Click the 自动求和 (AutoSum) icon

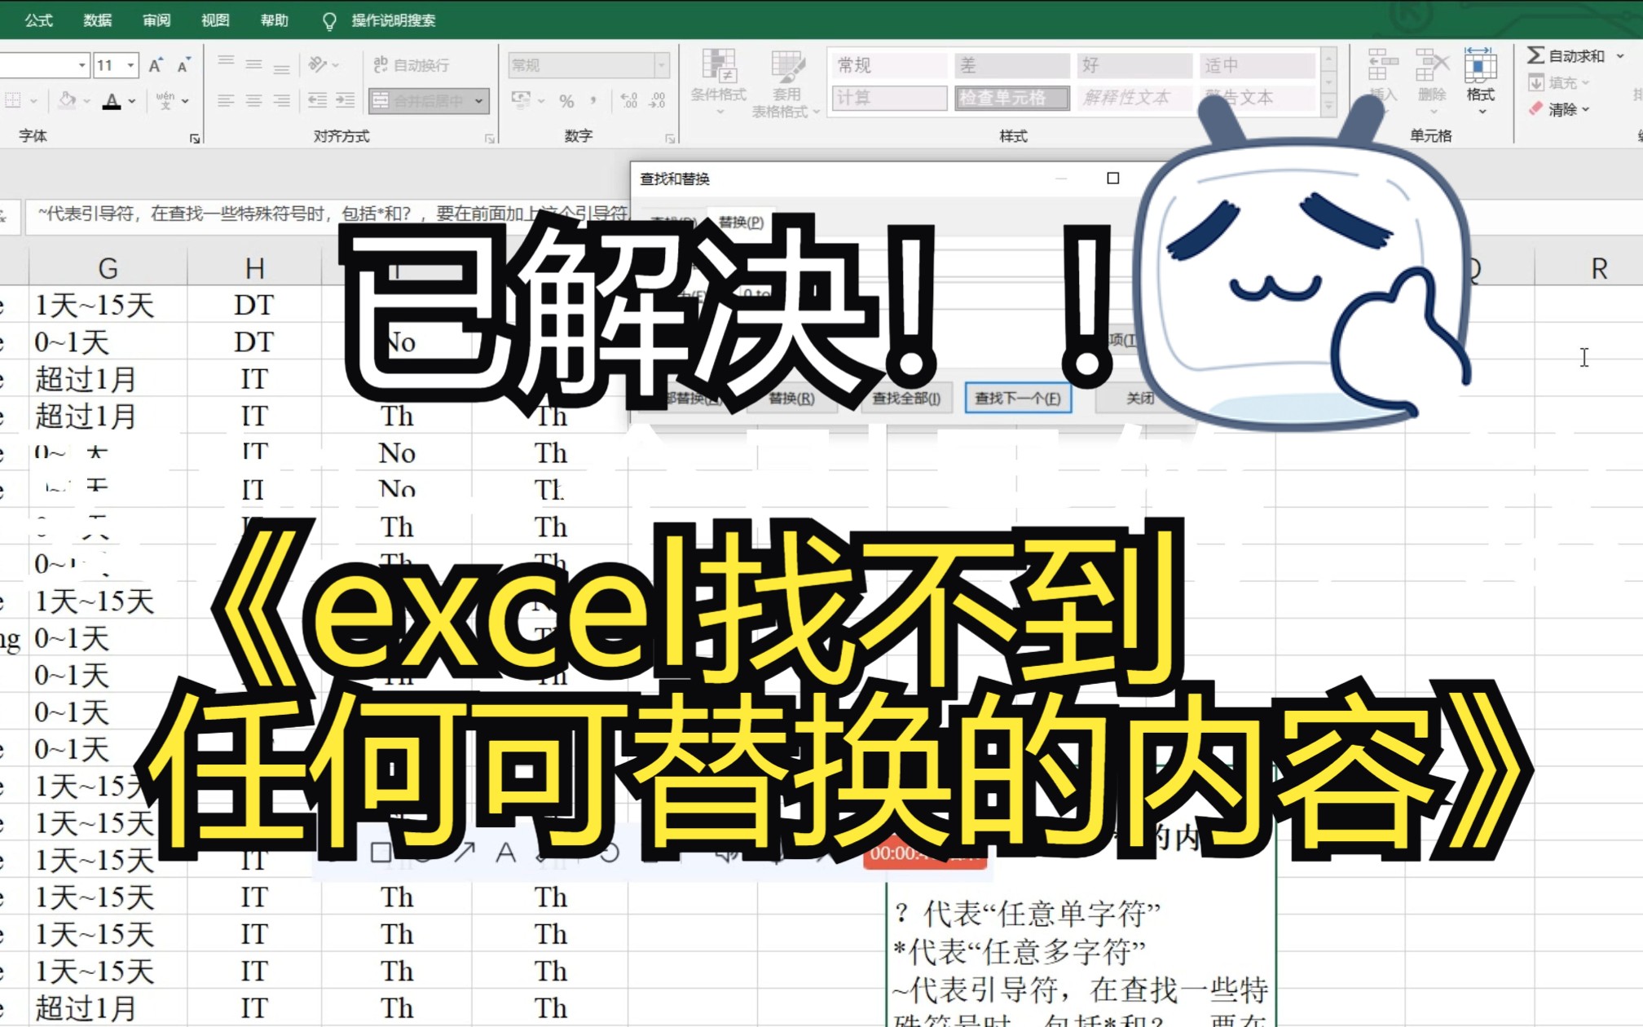[1538, 55]
